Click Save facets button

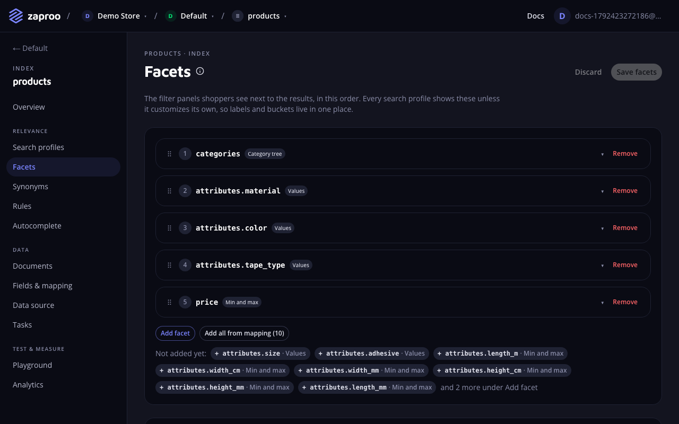[637, 72]
